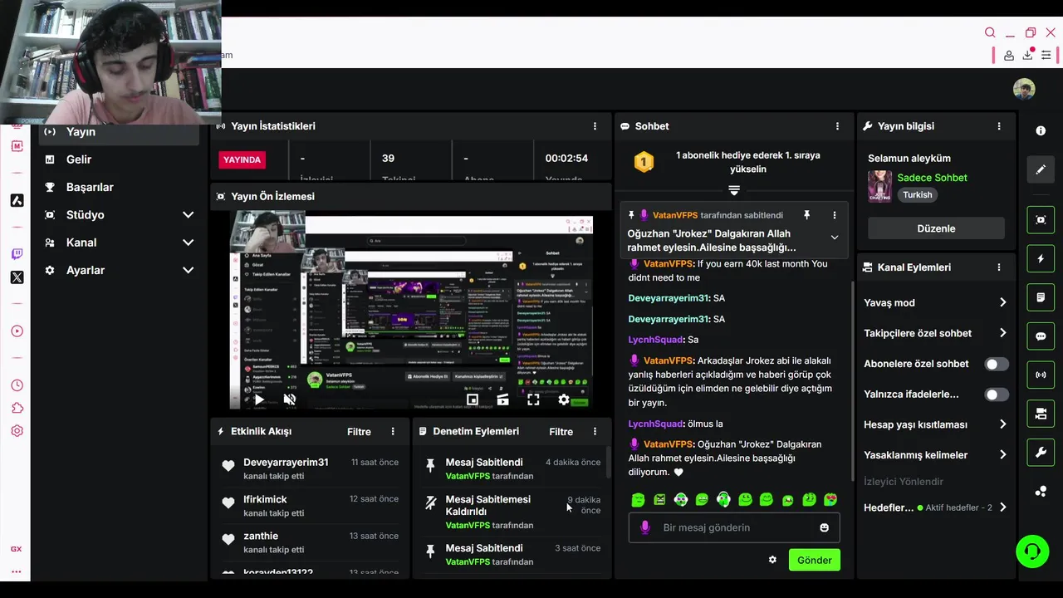Toggle Yalnızca ifadelerle switch

click(x=997, y=395)
